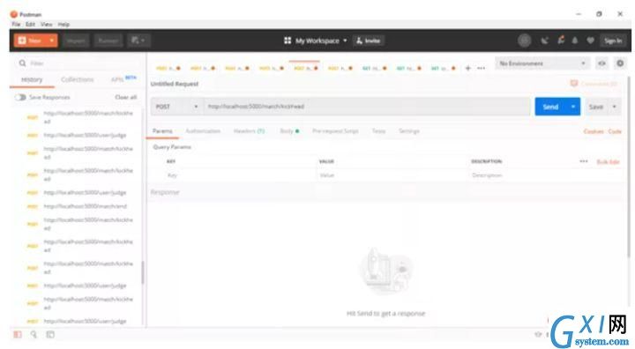Open the POST method dropdown
Viewport: 635px width, 349px height.
click(x=177, y=107)
